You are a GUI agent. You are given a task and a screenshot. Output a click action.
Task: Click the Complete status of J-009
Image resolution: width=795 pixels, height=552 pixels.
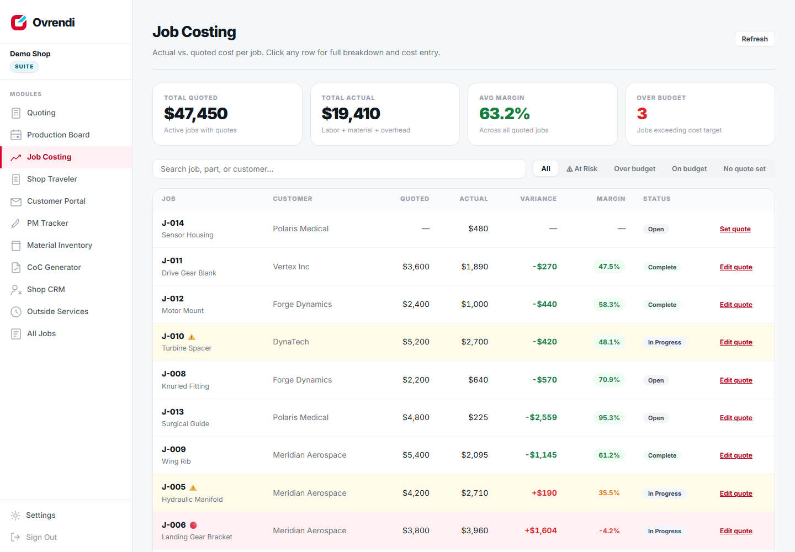(x=662, y=455)
